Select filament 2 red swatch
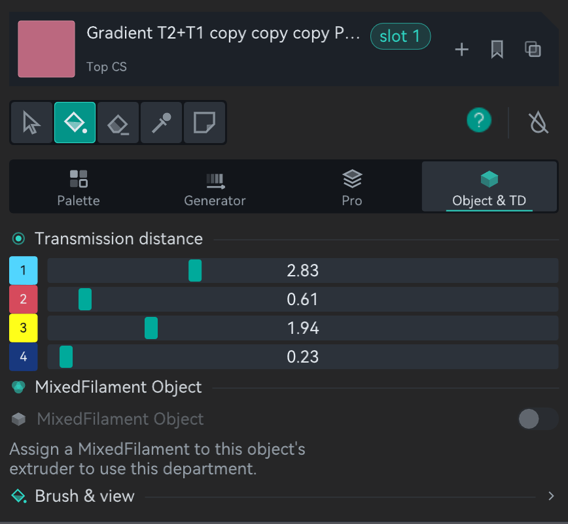 tap(23, 299)
